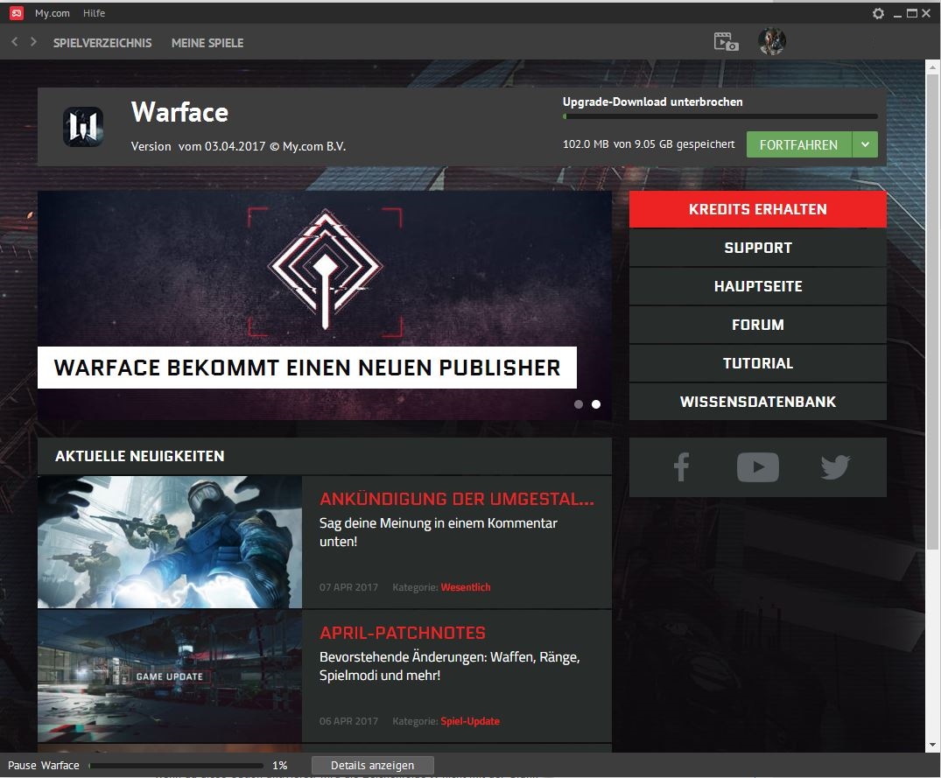Click the scrollbar down arrow

click(932, 745)
